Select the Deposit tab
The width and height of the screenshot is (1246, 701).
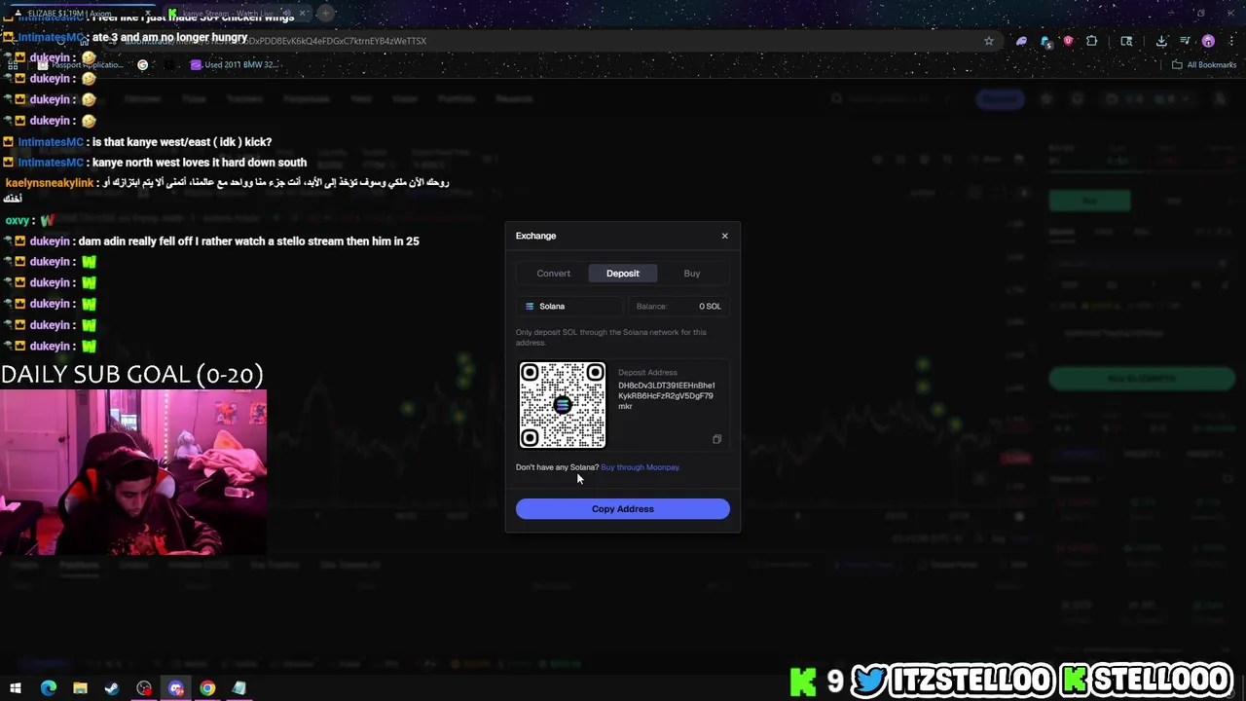(x=623, y=274)
